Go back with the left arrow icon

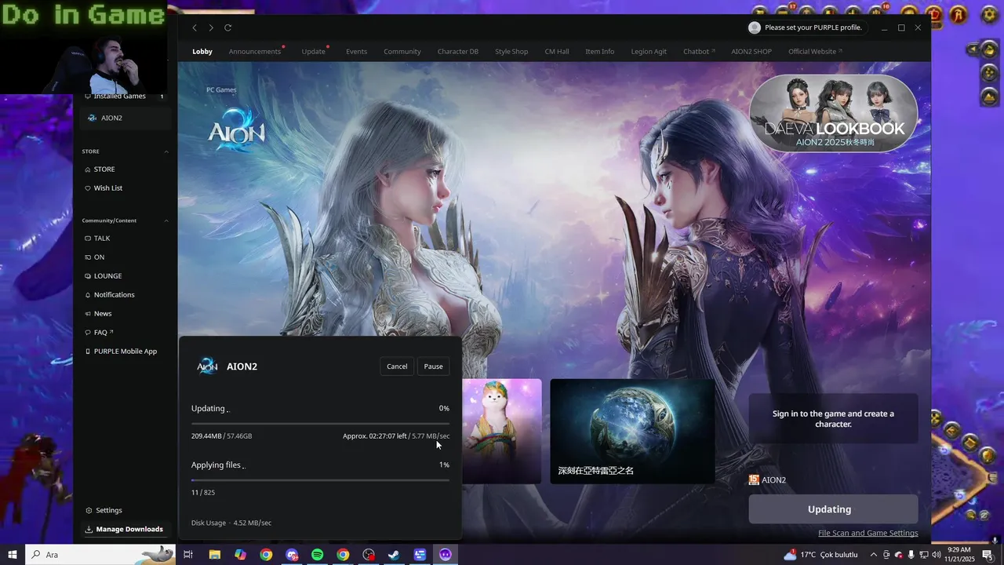195,27
